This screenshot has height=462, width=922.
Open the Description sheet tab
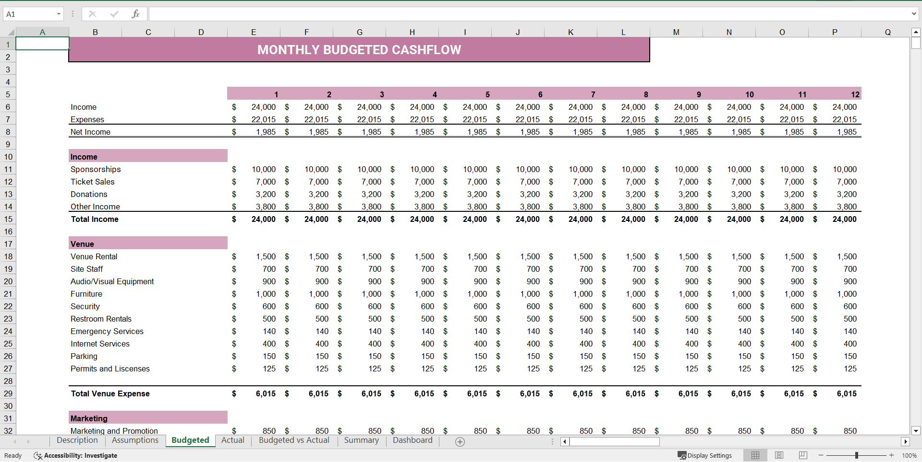(77, 440)
